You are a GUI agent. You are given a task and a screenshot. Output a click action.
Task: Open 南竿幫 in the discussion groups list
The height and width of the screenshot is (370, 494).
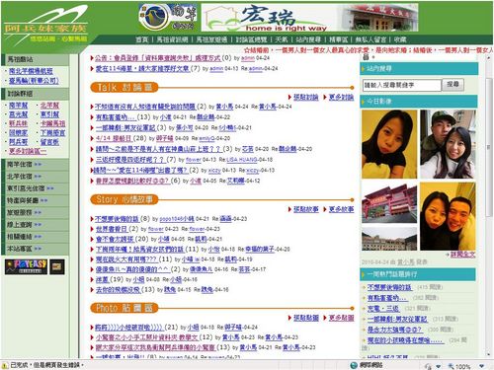[19, 106]
